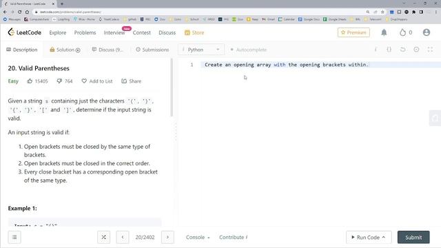The width and height of the screenshot is (441, 248).
Task: Toggle the Autocomplete option
Action: (x=248, y=50)
